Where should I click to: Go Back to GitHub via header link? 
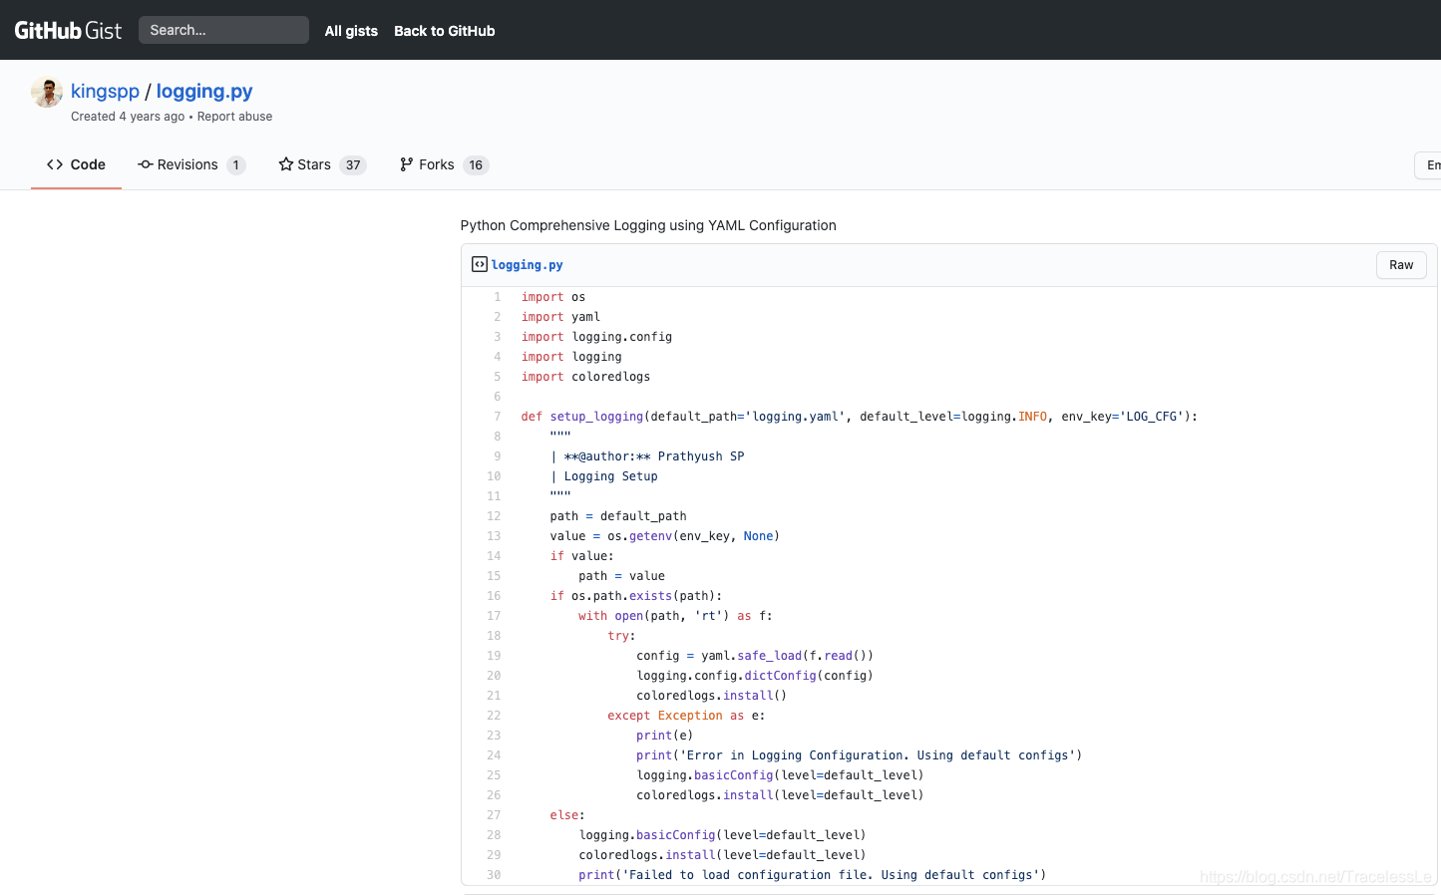point(445,31)
